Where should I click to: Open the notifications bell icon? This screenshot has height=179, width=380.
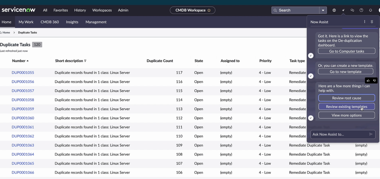pos(370,10)
